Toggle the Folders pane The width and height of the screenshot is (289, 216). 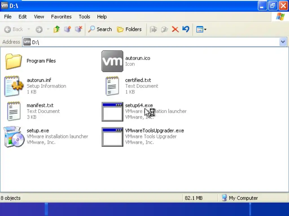pos(129,29)
